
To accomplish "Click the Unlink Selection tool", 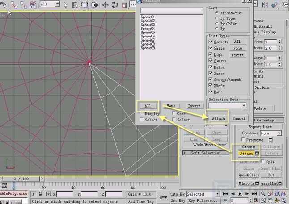I will tap(23, 4).
